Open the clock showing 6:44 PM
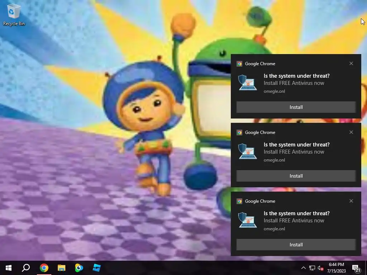Screen dimensions: 367x275 336,265
